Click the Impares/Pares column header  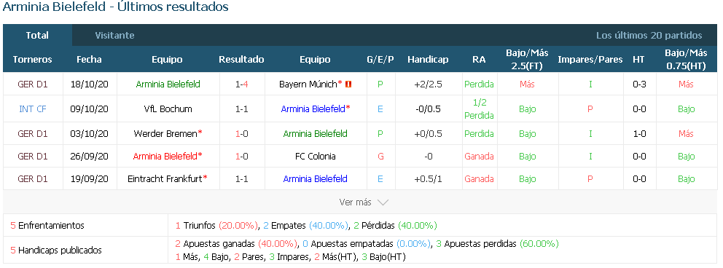[590, 60]
